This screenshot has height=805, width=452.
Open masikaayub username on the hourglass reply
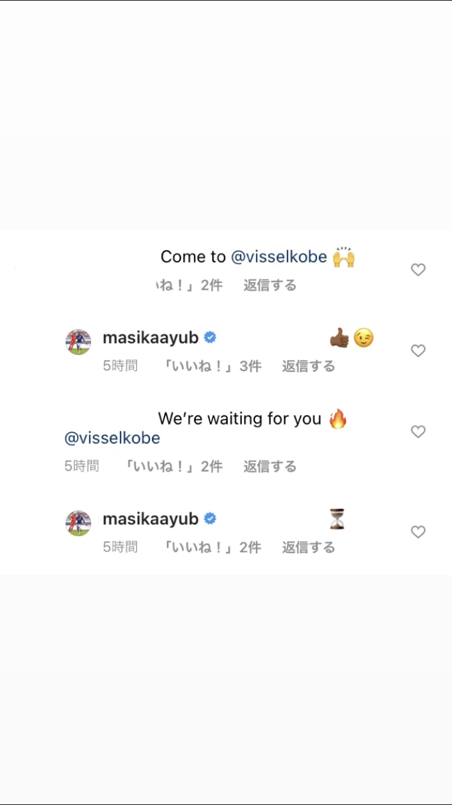tap(151, 519)
